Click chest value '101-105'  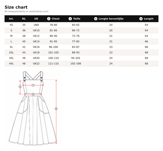(x=53, y=52)
